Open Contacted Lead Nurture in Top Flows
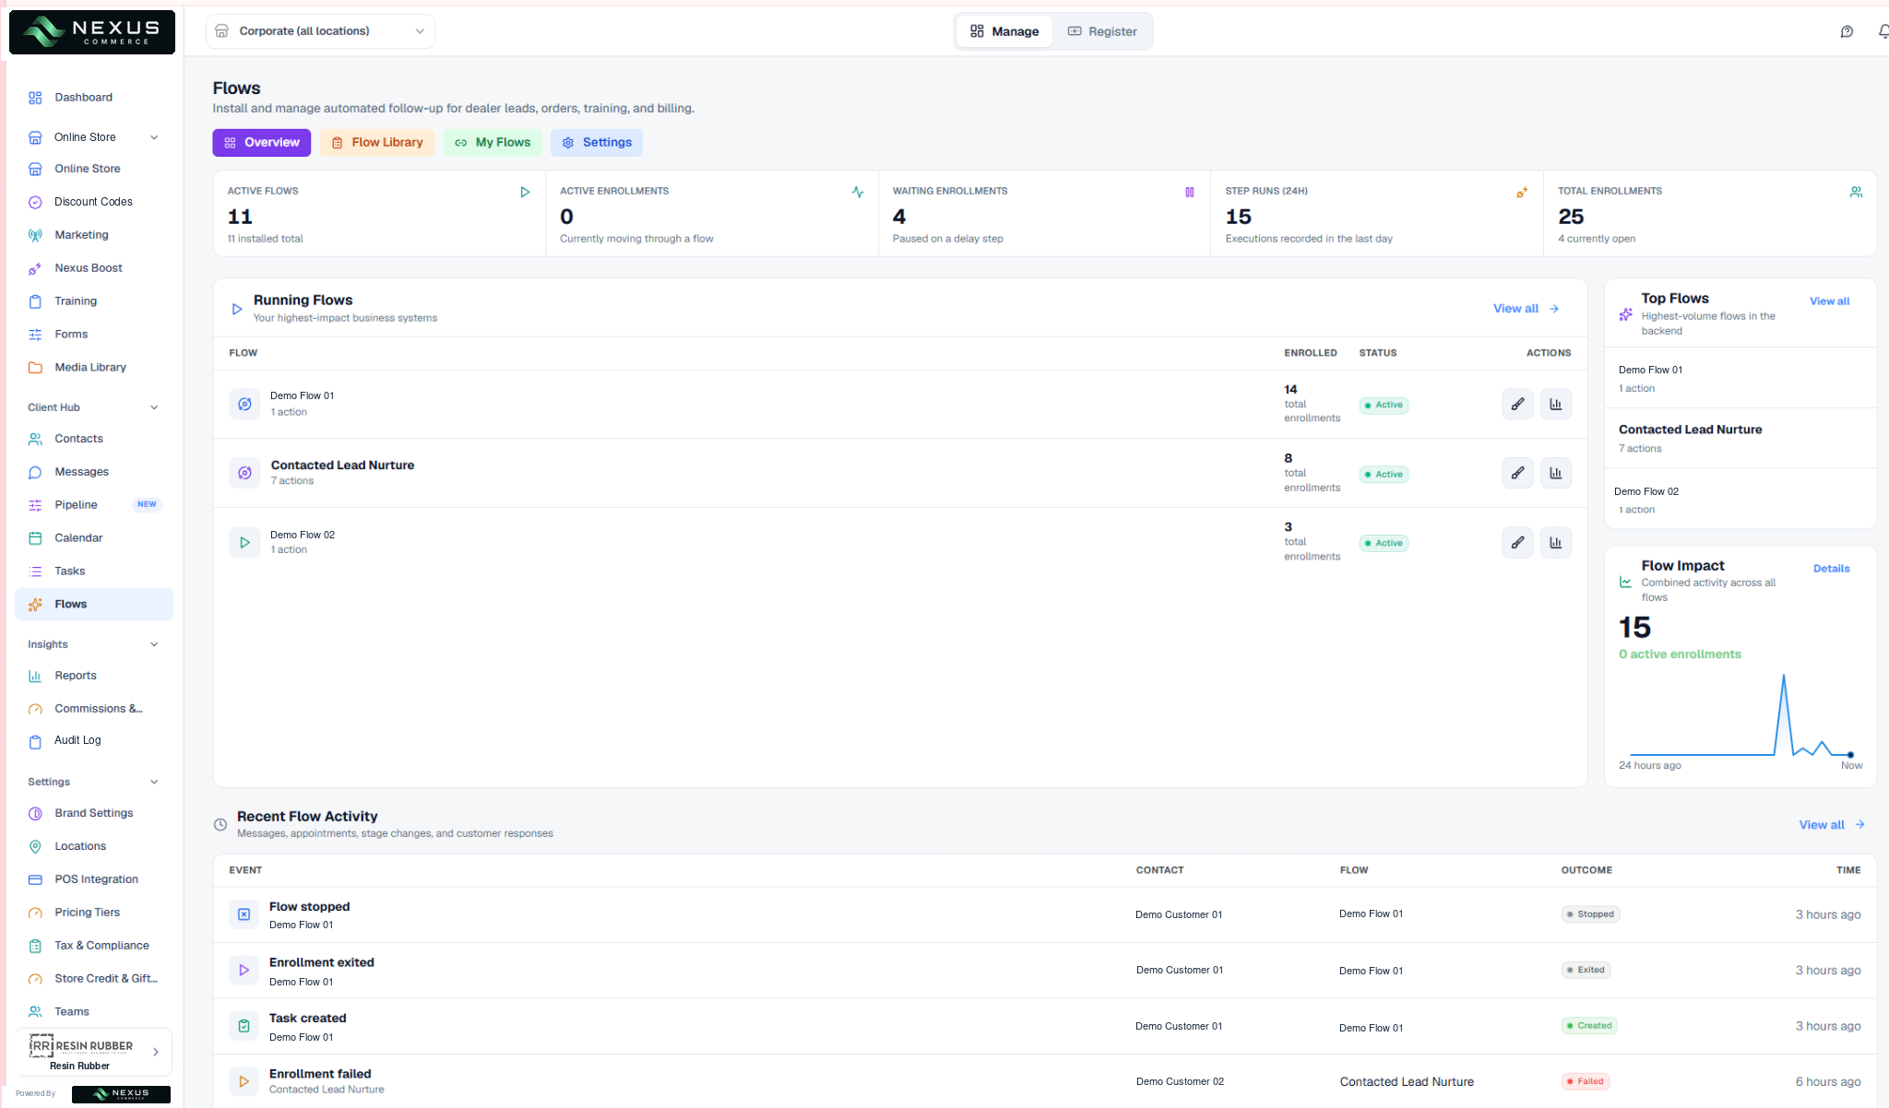This screenshot has height=1108, width=1889. point(1740,439)
